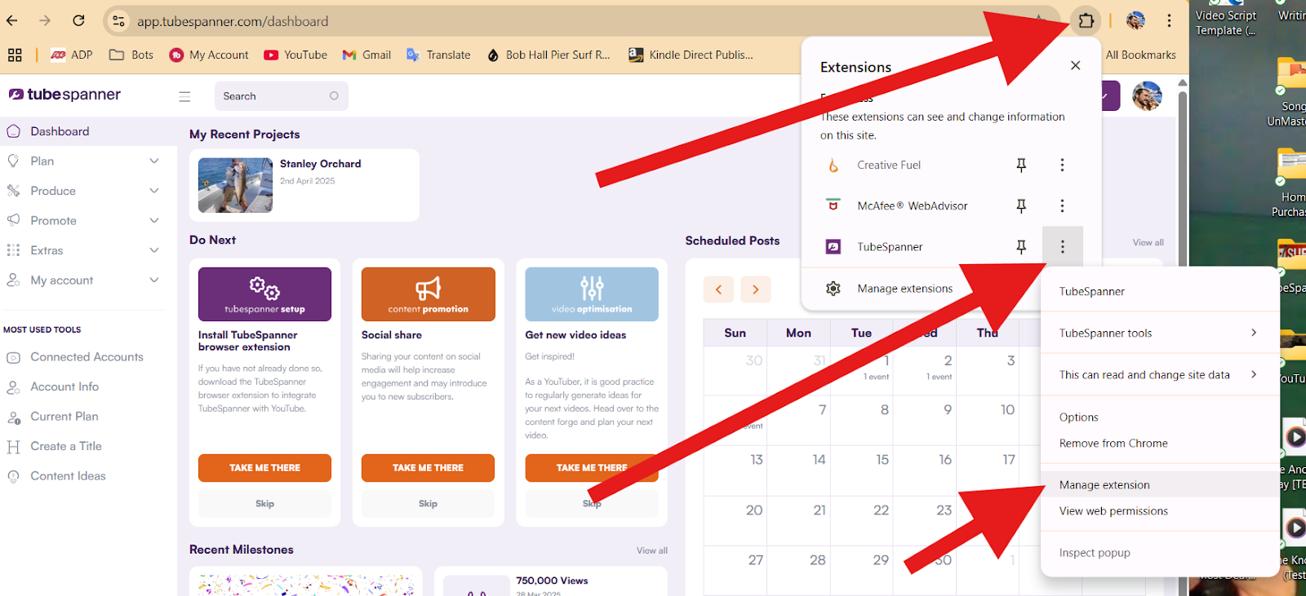Click the user avatar in dashboard header

[x=1147, y=96]
